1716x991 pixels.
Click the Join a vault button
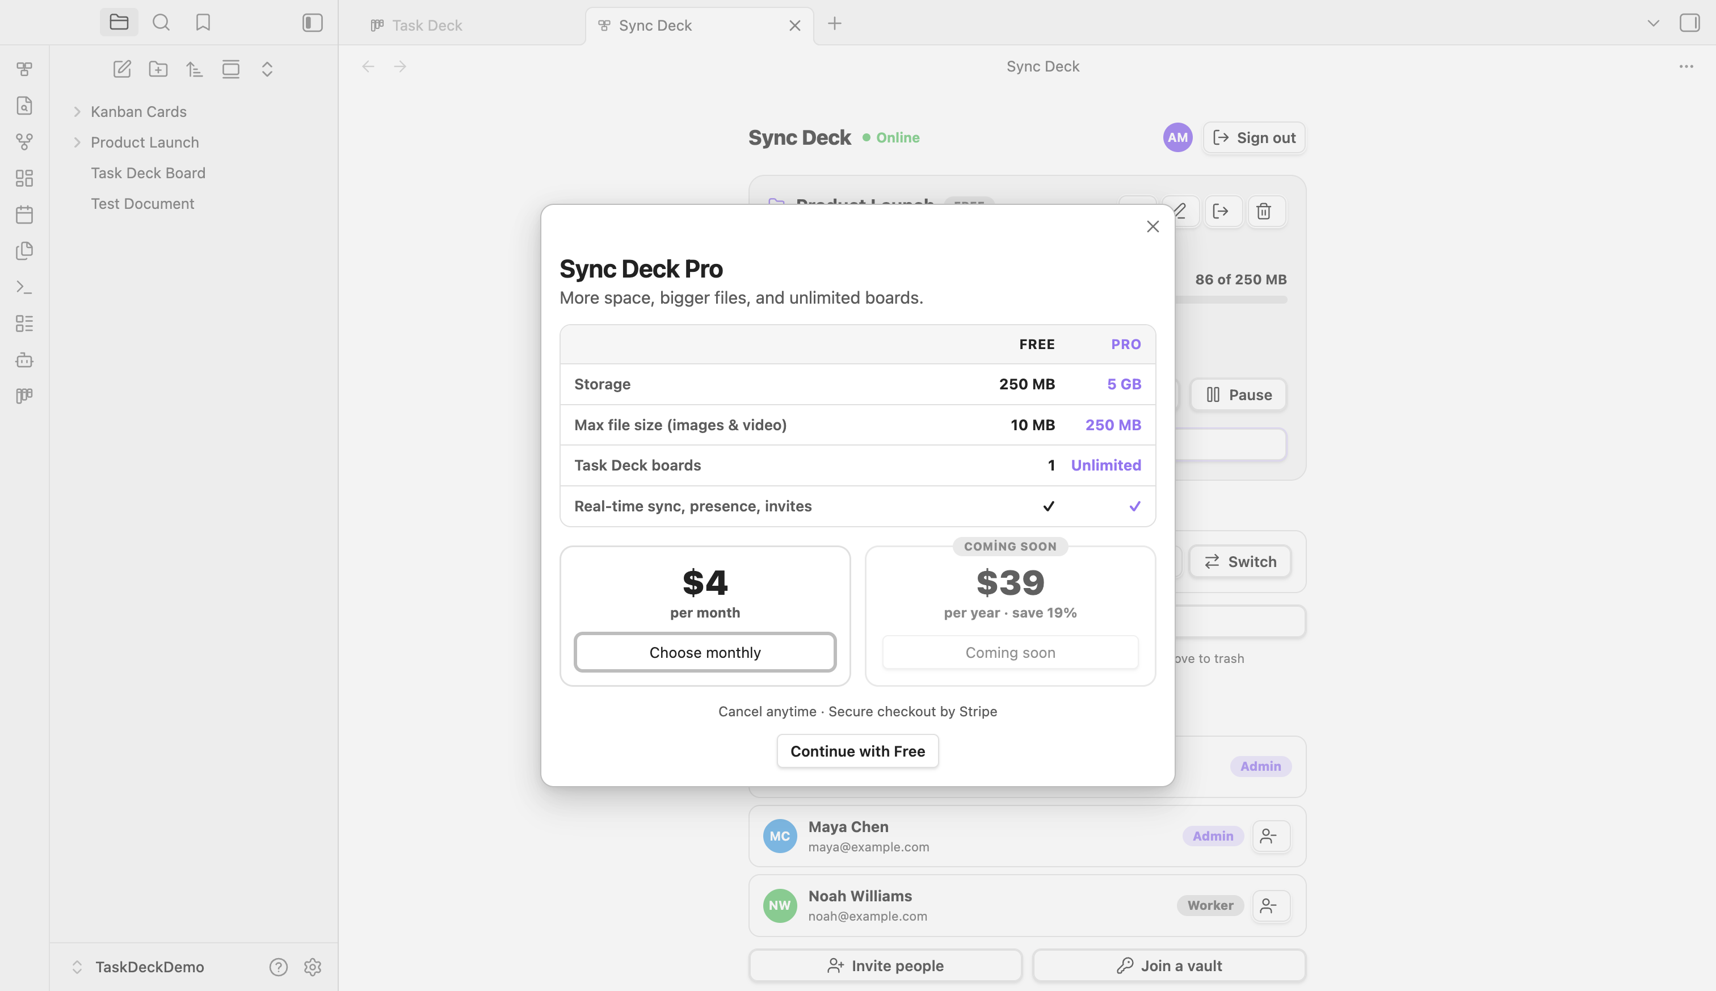pos(1169,965)
